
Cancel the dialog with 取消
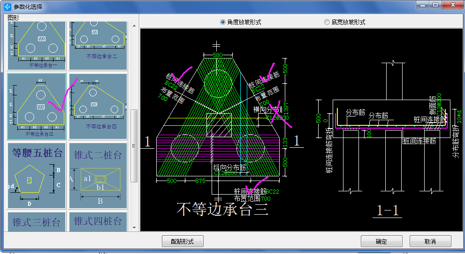pyautogui.click(x=430, y=241)
